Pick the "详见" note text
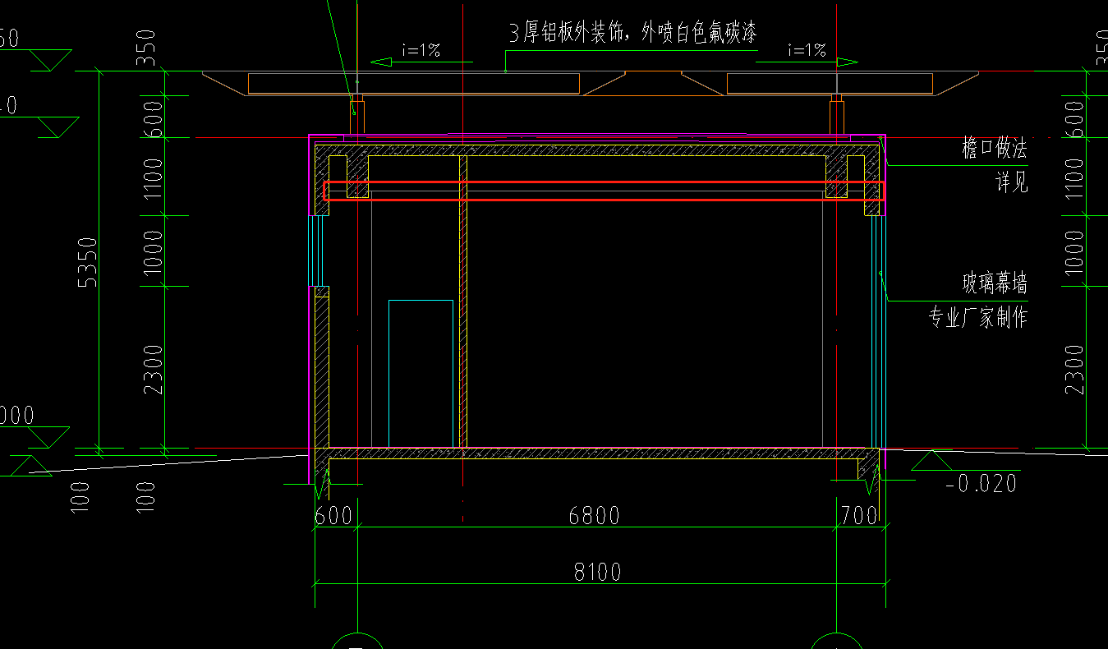 click(1011, 182)
